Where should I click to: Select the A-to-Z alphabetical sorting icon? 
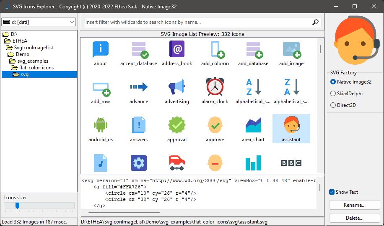pos(253,86)
